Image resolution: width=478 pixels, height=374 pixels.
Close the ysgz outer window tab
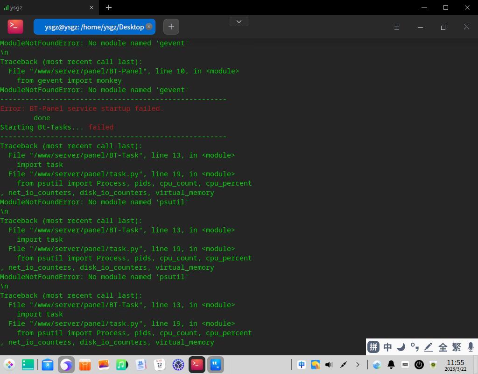[91, 7]
